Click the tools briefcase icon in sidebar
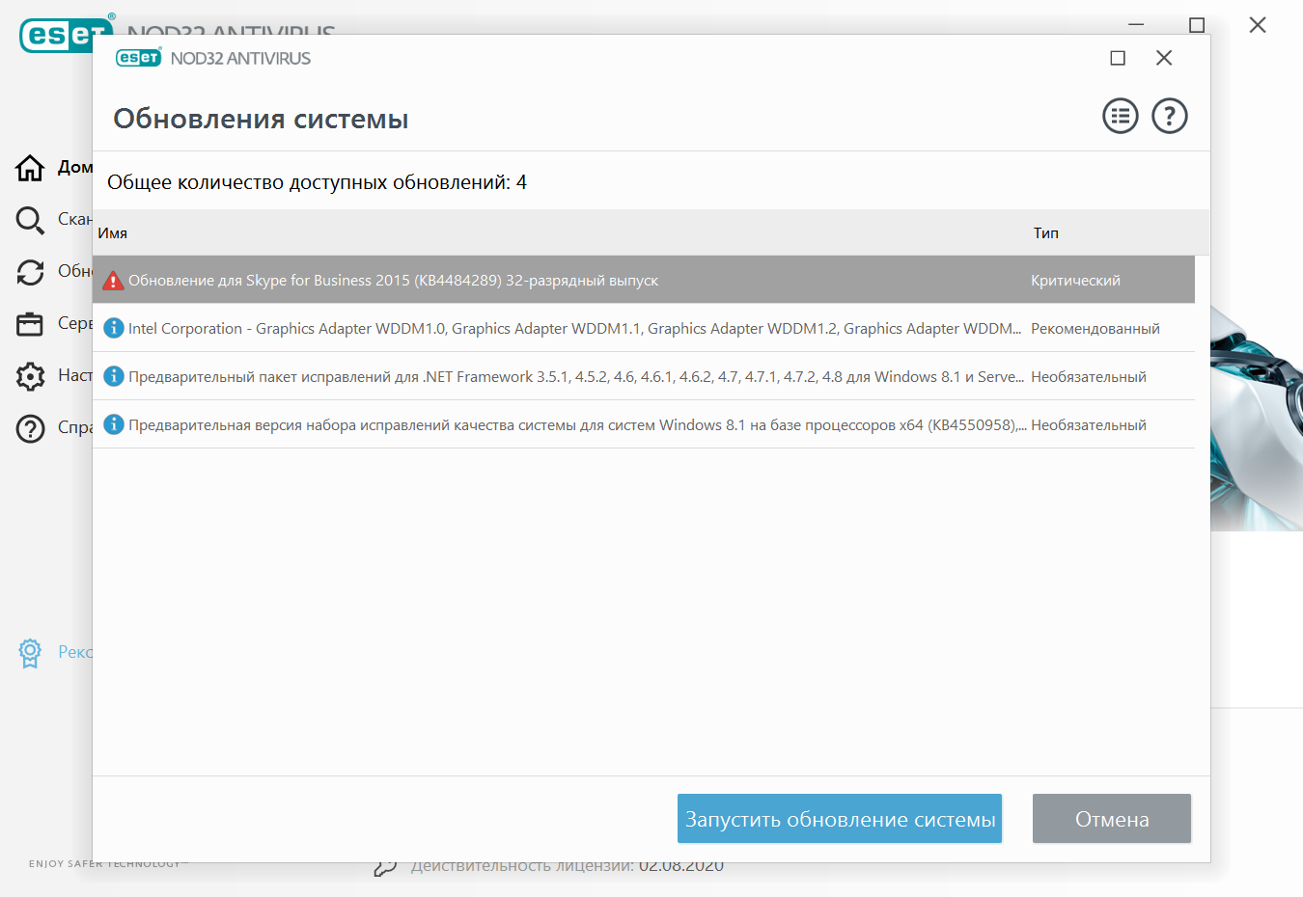Image resolution: width=1303 pixels, height=897 pixels. pyautogui.click(x=30, y=324)
